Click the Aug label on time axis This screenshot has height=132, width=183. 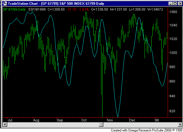point(36,120)
